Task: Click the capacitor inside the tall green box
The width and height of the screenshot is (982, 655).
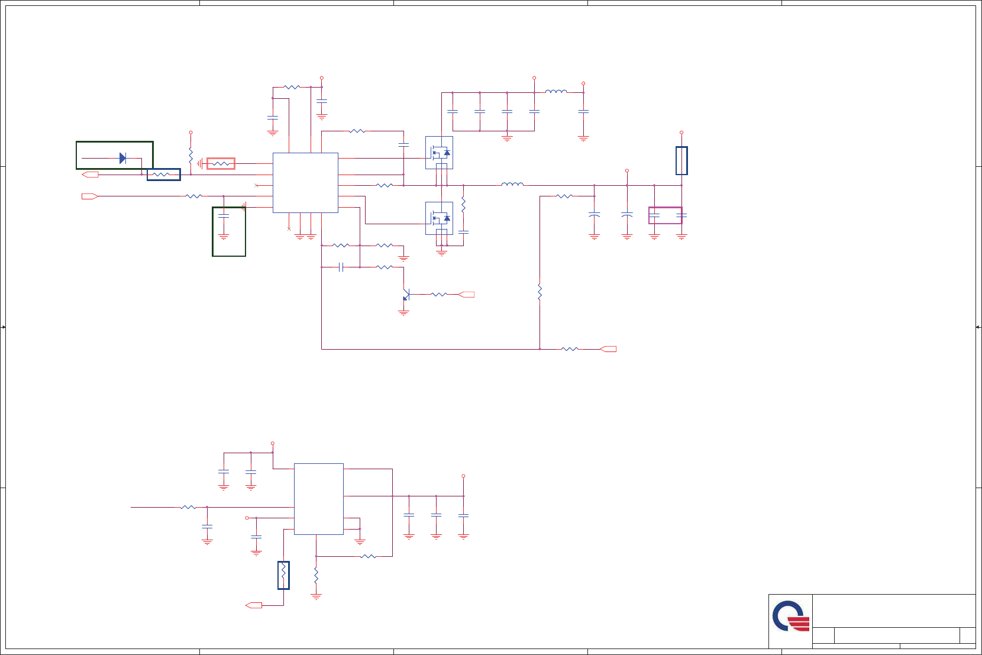Action: click(224, 215)
